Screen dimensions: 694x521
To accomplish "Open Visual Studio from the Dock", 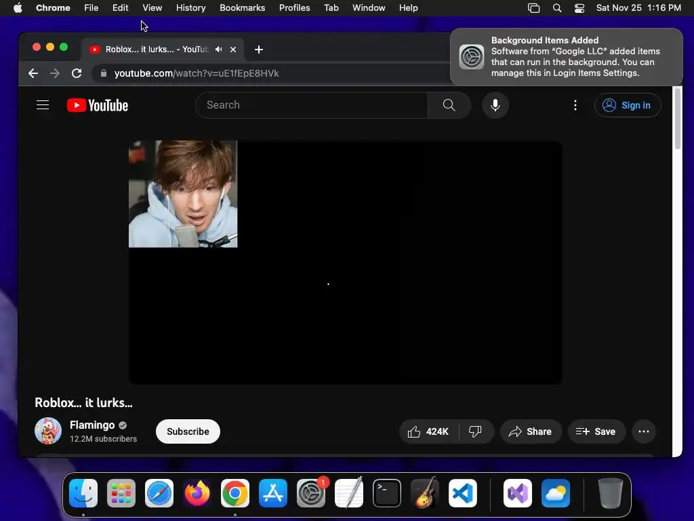I will click(x=518, y=493).
